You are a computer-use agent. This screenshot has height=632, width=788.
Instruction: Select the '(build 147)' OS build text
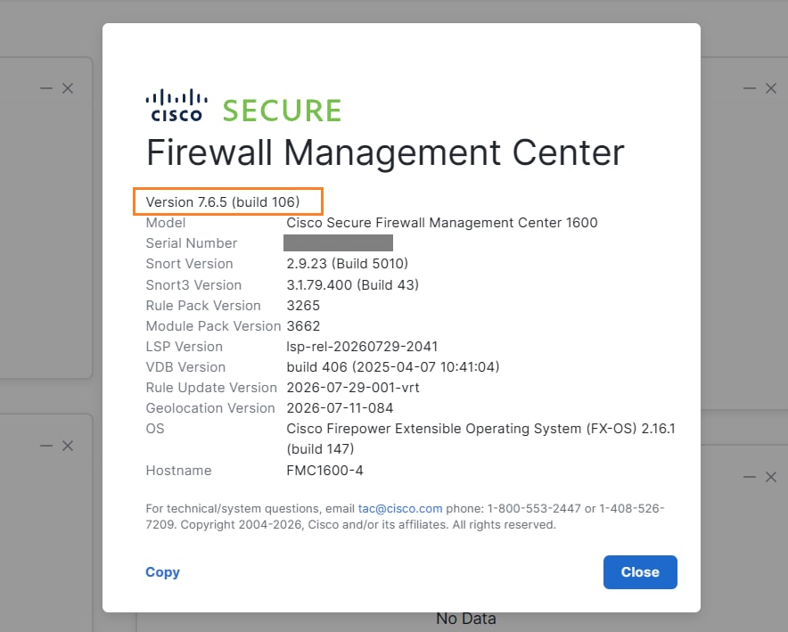[x=320, y=448]
